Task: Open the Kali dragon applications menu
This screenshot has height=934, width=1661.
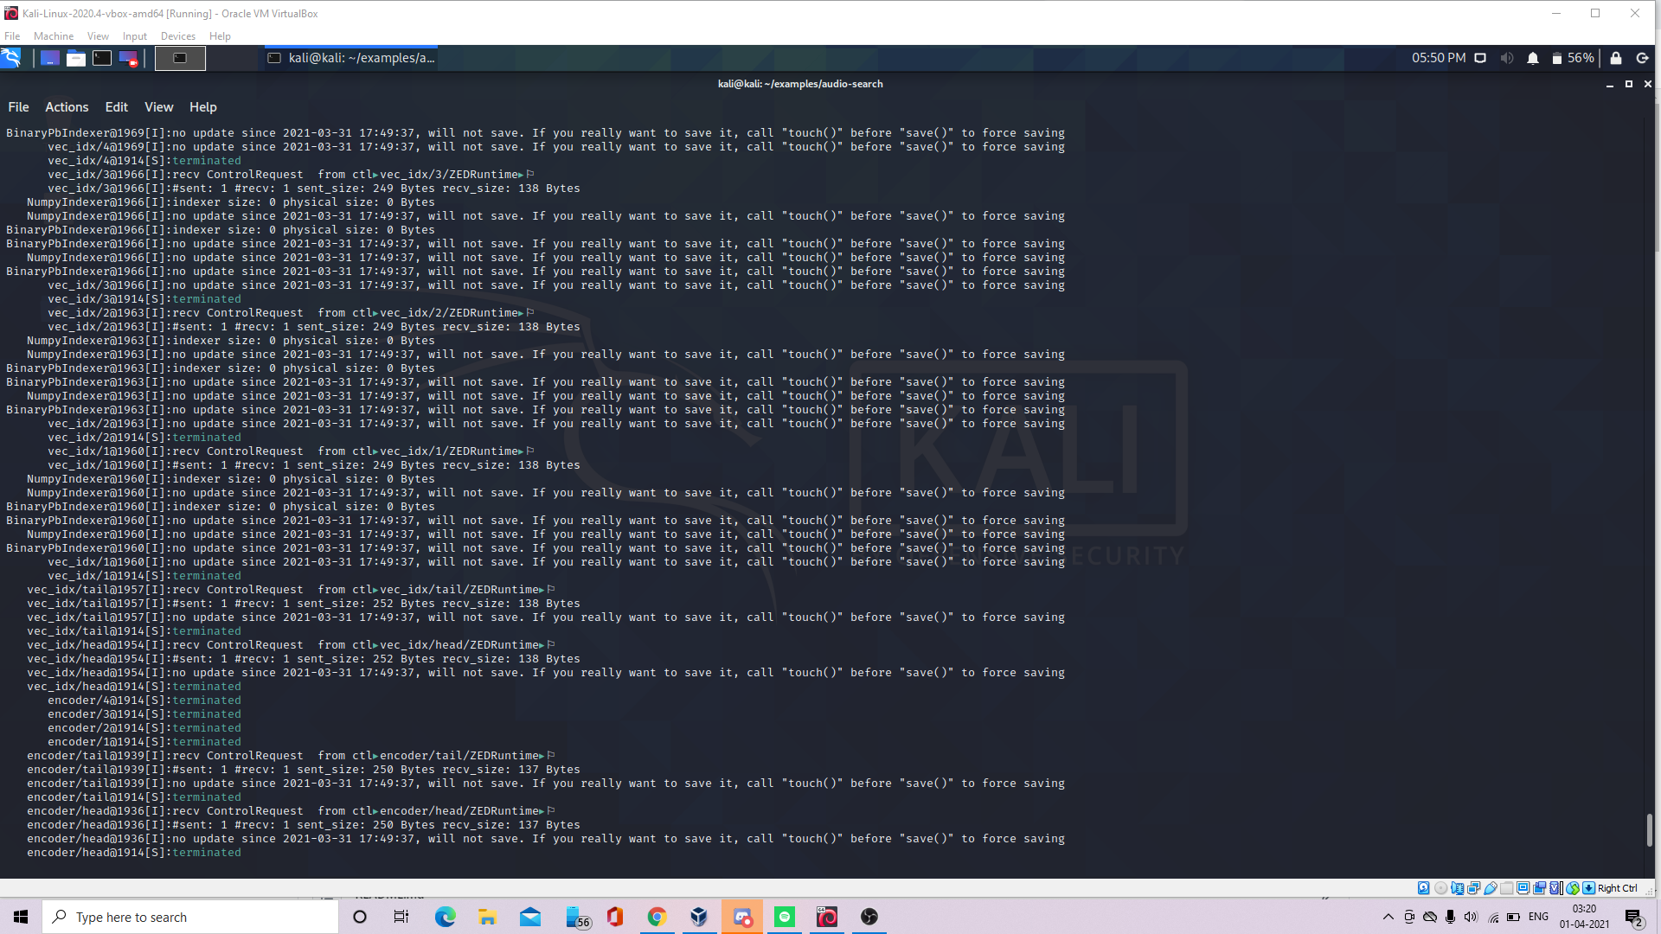Action: pyautogui.click(x=11, y=58)
